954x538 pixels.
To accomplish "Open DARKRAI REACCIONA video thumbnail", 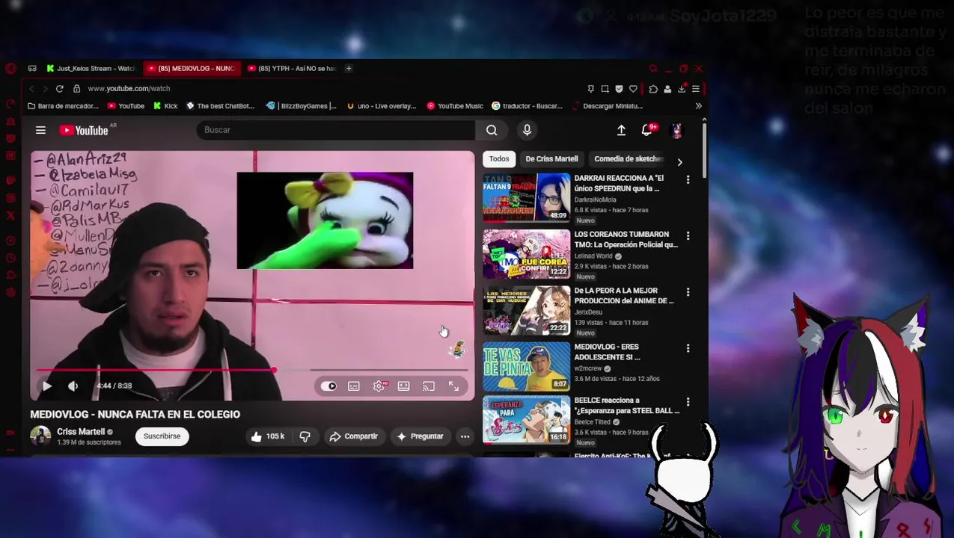I will (x=526, y=198).
